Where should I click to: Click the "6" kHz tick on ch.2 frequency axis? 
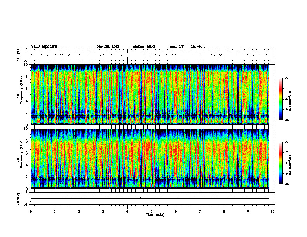click(27, 153)
